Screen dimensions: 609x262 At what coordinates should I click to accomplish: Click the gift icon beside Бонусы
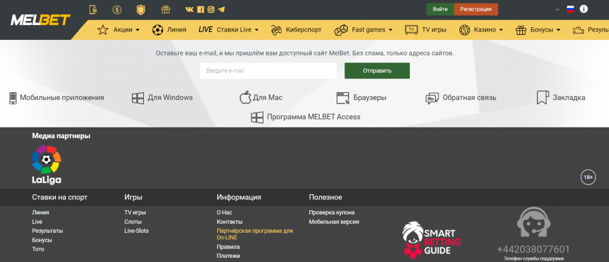coord(521,30)
